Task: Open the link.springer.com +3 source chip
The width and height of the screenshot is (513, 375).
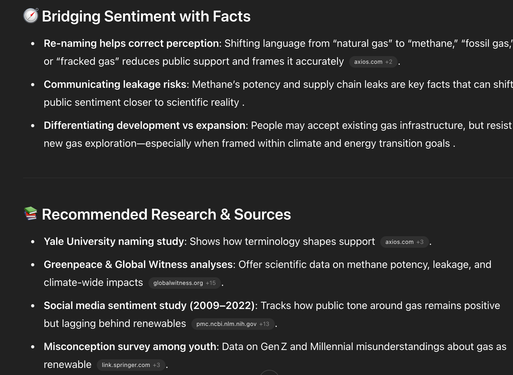Action: [x=130, y=365]
